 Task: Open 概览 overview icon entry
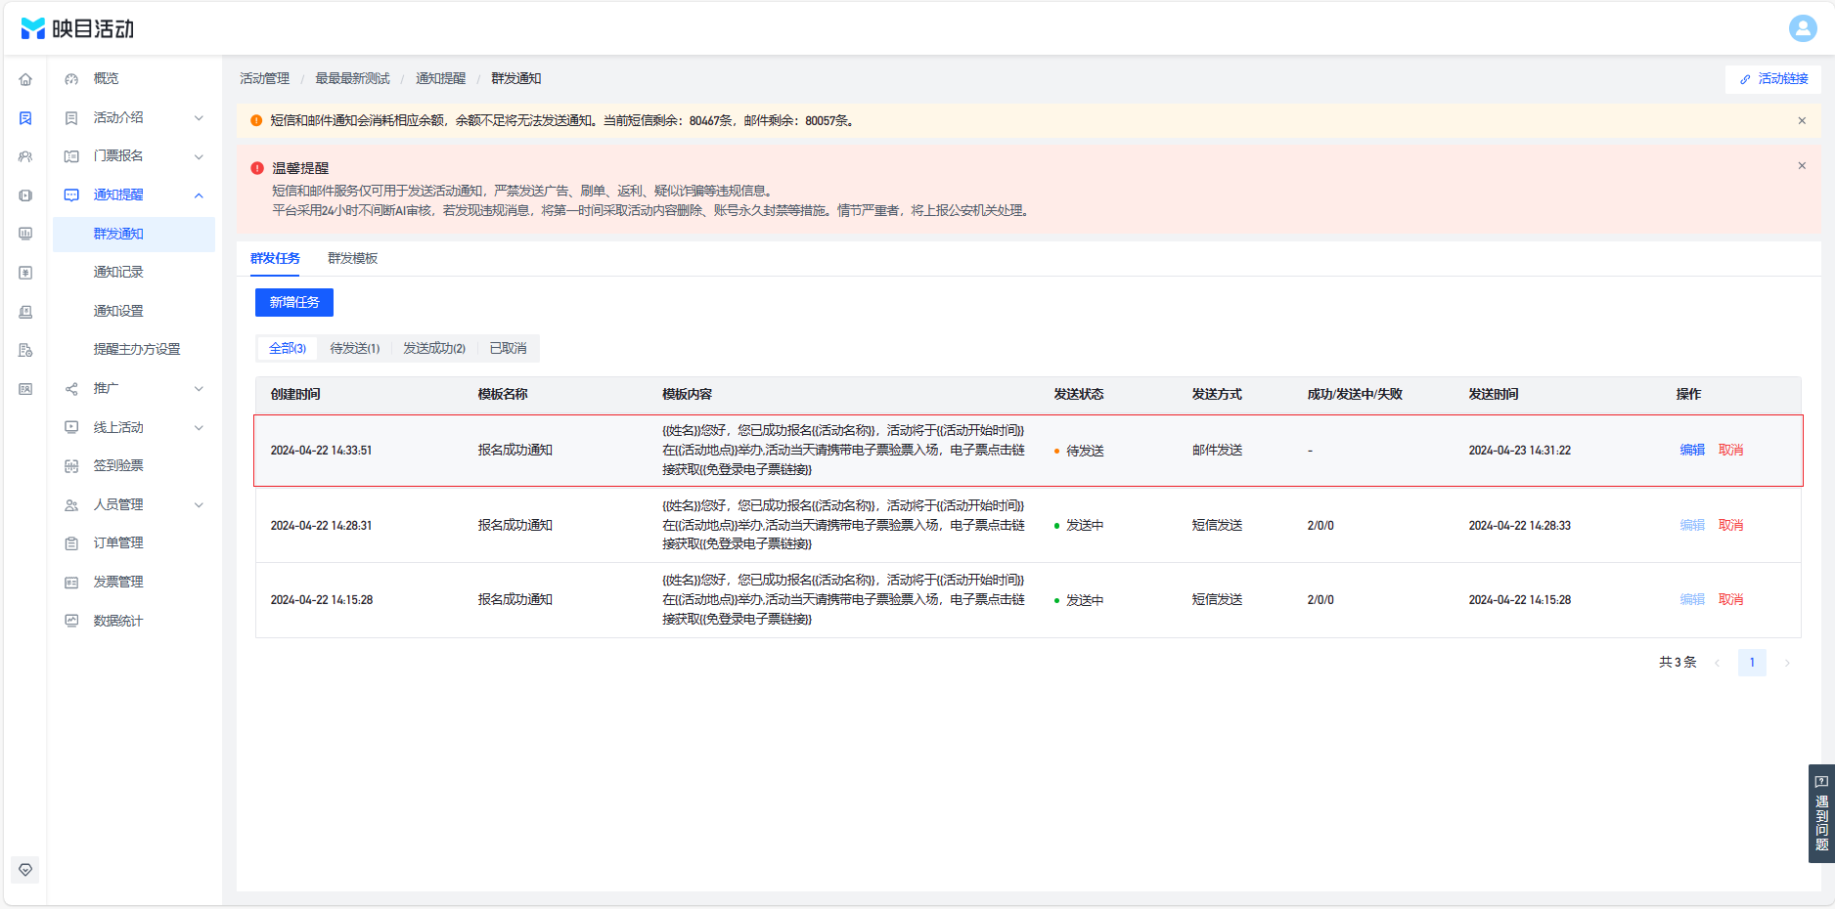(x=71, y=79)
